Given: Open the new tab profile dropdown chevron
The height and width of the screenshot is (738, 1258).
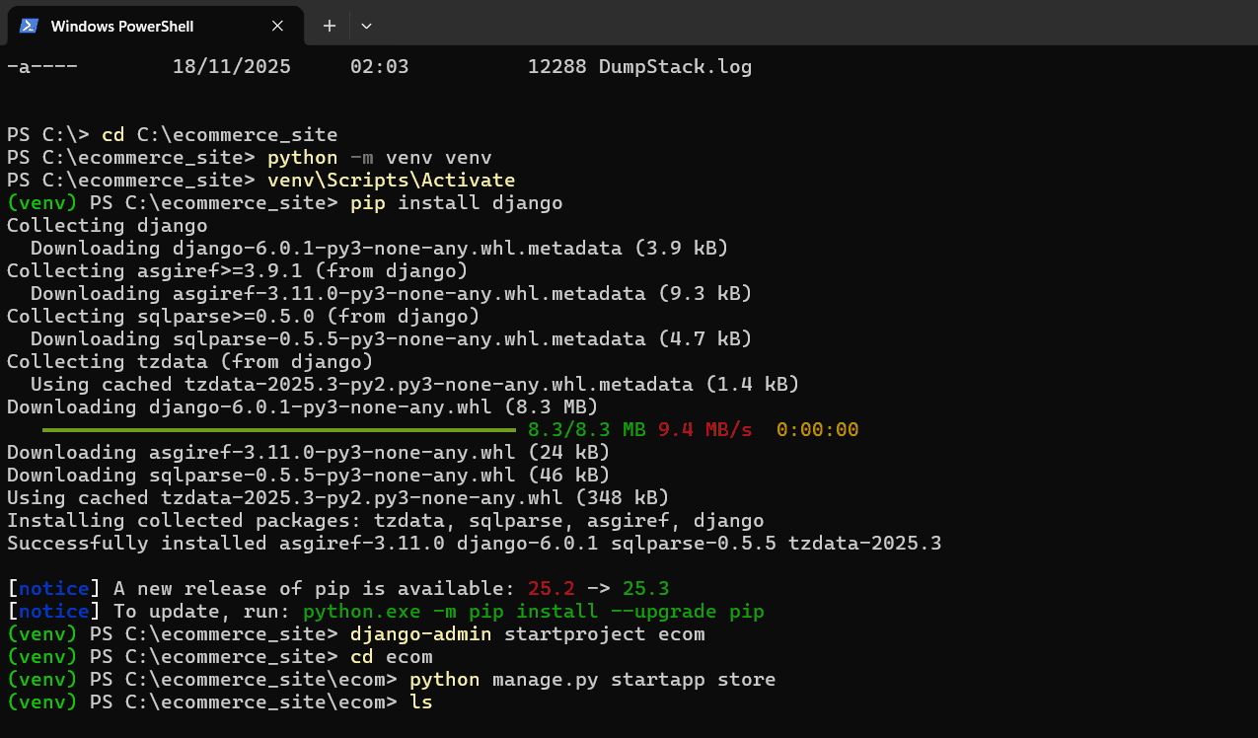Looking at the screenshot, I should tap(366, 26).
